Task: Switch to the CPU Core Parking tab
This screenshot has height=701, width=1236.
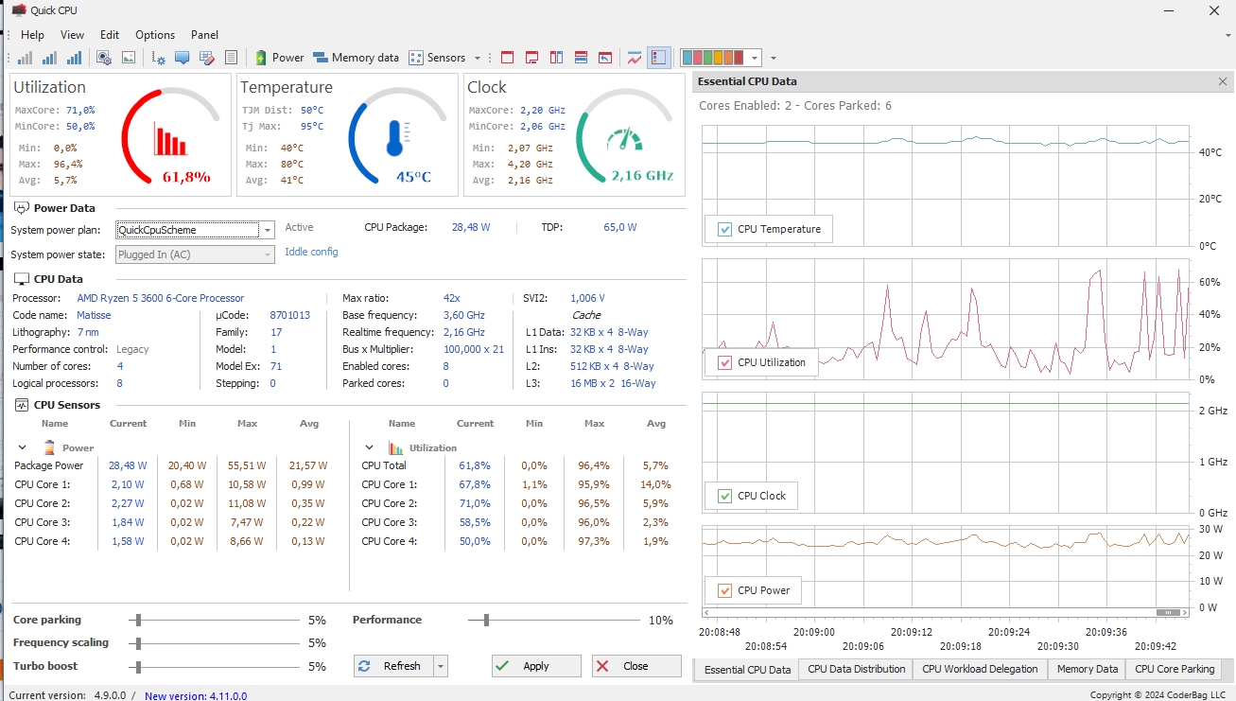Action: pyautogui.click(x=1174, y=669)
